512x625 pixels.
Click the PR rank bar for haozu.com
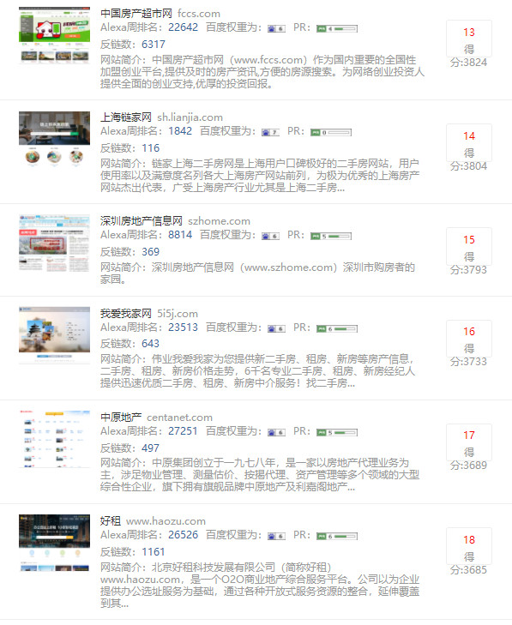click(x=337, y=536)
